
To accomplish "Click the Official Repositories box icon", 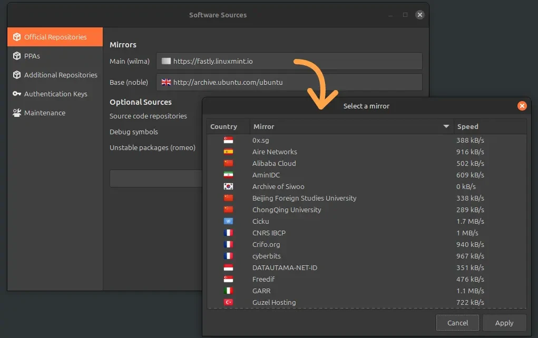I will click(x=17, y=37).
